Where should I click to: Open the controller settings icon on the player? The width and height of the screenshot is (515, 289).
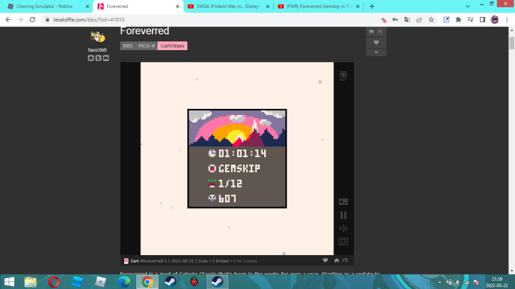[344, 202]
